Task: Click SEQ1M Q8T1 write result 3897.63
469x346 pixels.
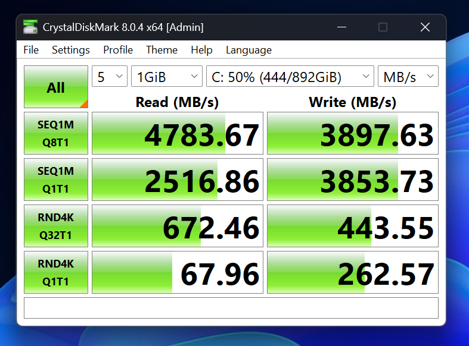Action: [353, 133]
